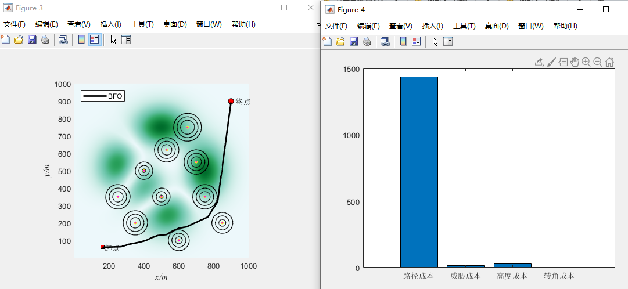This screenshot has width=628, height=289.
Task: Enable Edit Plot arrow in Figure 4
Action: click(x=435, y=41)
